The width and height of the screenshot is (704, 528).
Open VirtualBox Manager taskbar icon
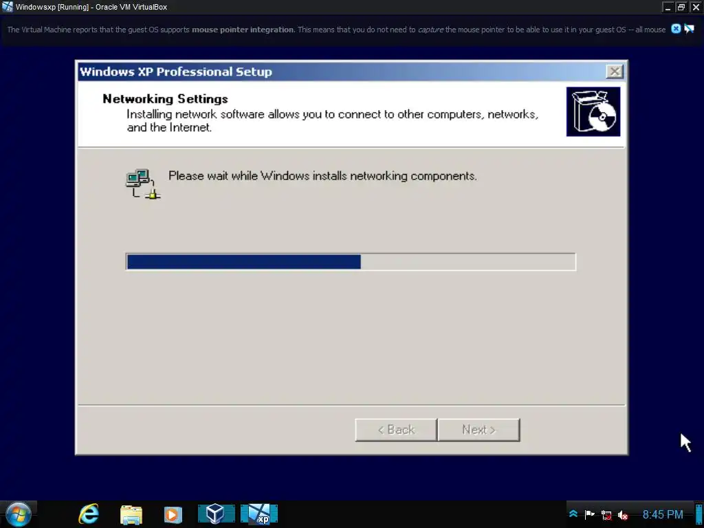[x=217, y=514]
